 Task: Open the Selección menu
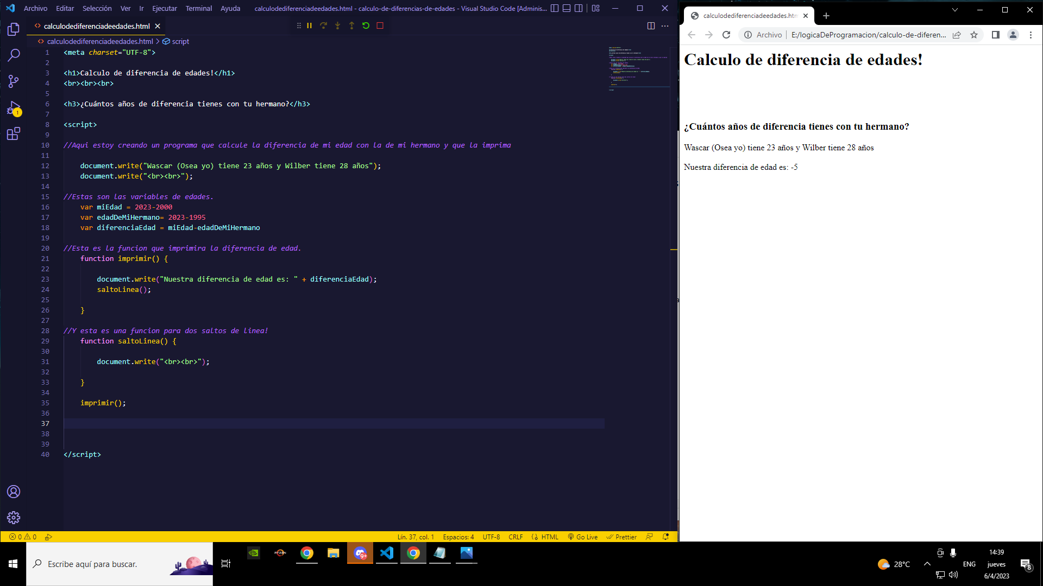[97, 8]
